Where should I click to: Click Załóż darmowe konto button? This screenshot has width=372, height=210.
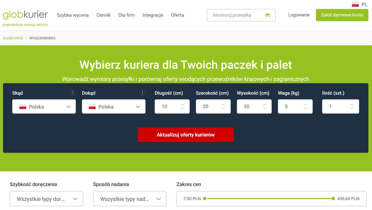pyautogui.click(x=342, y=15)
